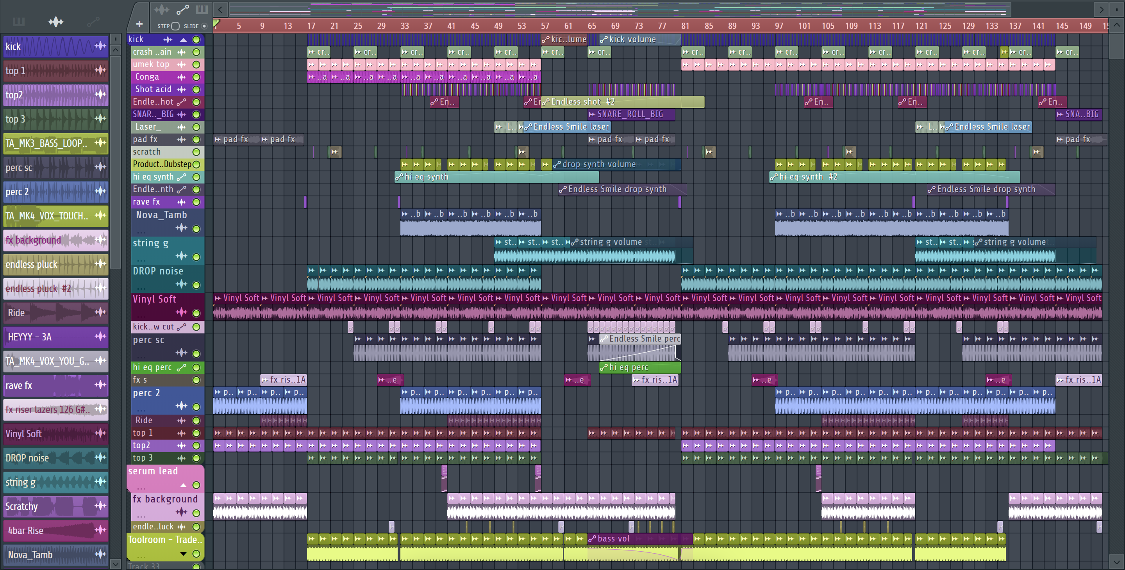Click the waveform icon on the kick track header
This screenshot has width=1125, height=570.
click(168, 39)
